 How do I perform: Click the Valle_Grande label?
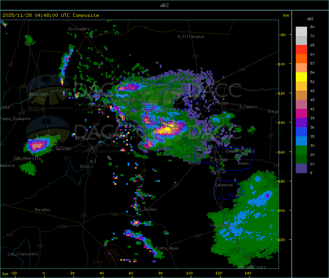[x=109, y=134]
